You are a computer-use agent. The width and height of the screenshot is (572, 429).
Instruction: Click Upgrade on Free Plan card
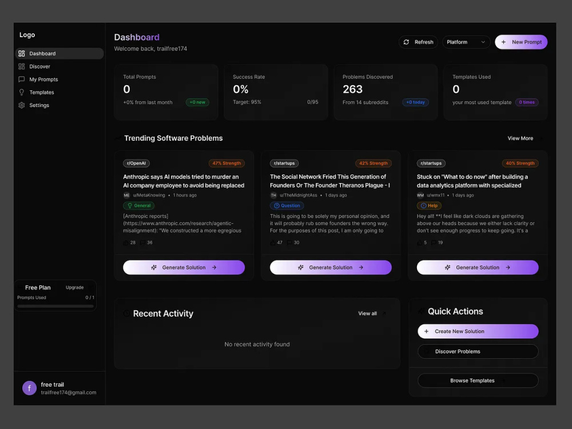point(75,288)
